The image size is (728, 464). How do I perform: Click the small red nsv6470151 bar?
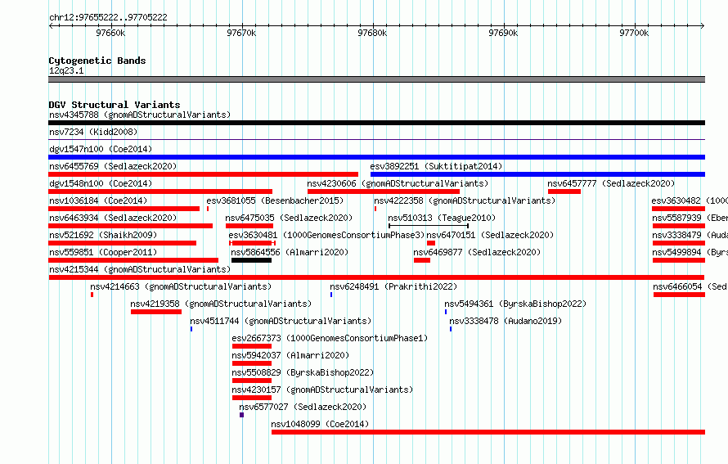coord(431,243)
